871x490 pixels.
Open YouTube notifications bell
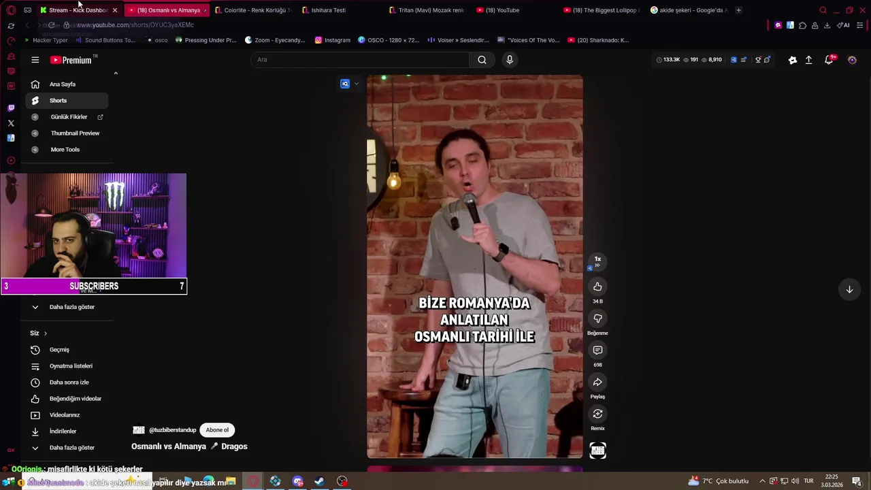click(829, 60)
